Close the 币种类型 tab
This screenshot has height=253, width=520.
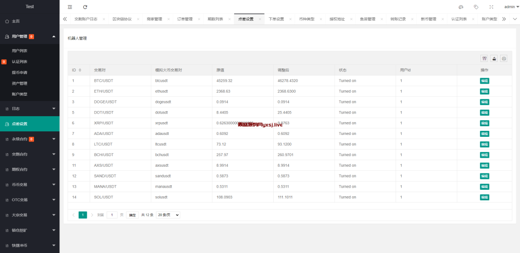[x=321, y=19]
